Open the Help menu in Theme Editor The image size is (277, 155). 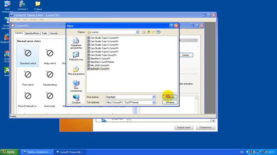click(x=42, y=20)
